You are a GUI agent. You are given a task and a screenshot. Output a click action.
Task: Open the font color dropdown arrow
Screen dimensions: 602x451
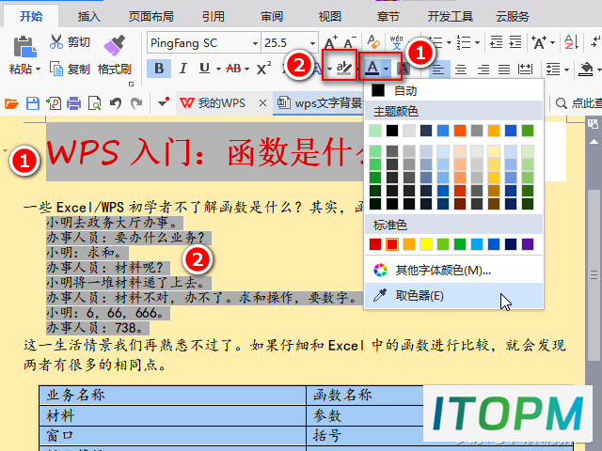click(387, 69)
